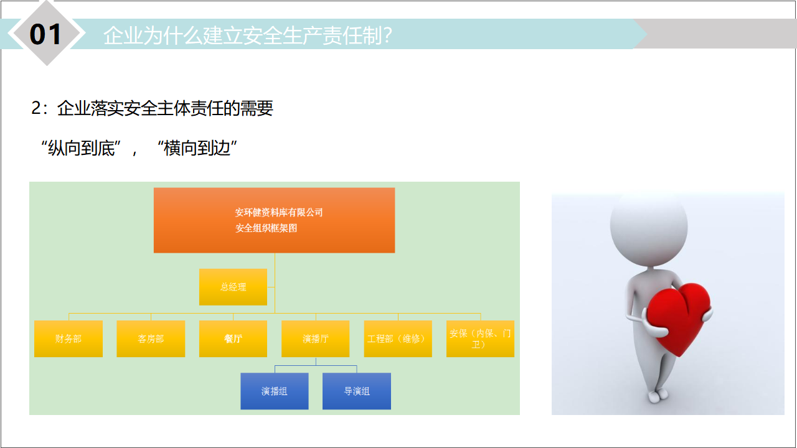This screenshot has height=448, width=797.
Task: Select the 演播厅 department box
Action: pyautogui.click(x=315, y=338)
